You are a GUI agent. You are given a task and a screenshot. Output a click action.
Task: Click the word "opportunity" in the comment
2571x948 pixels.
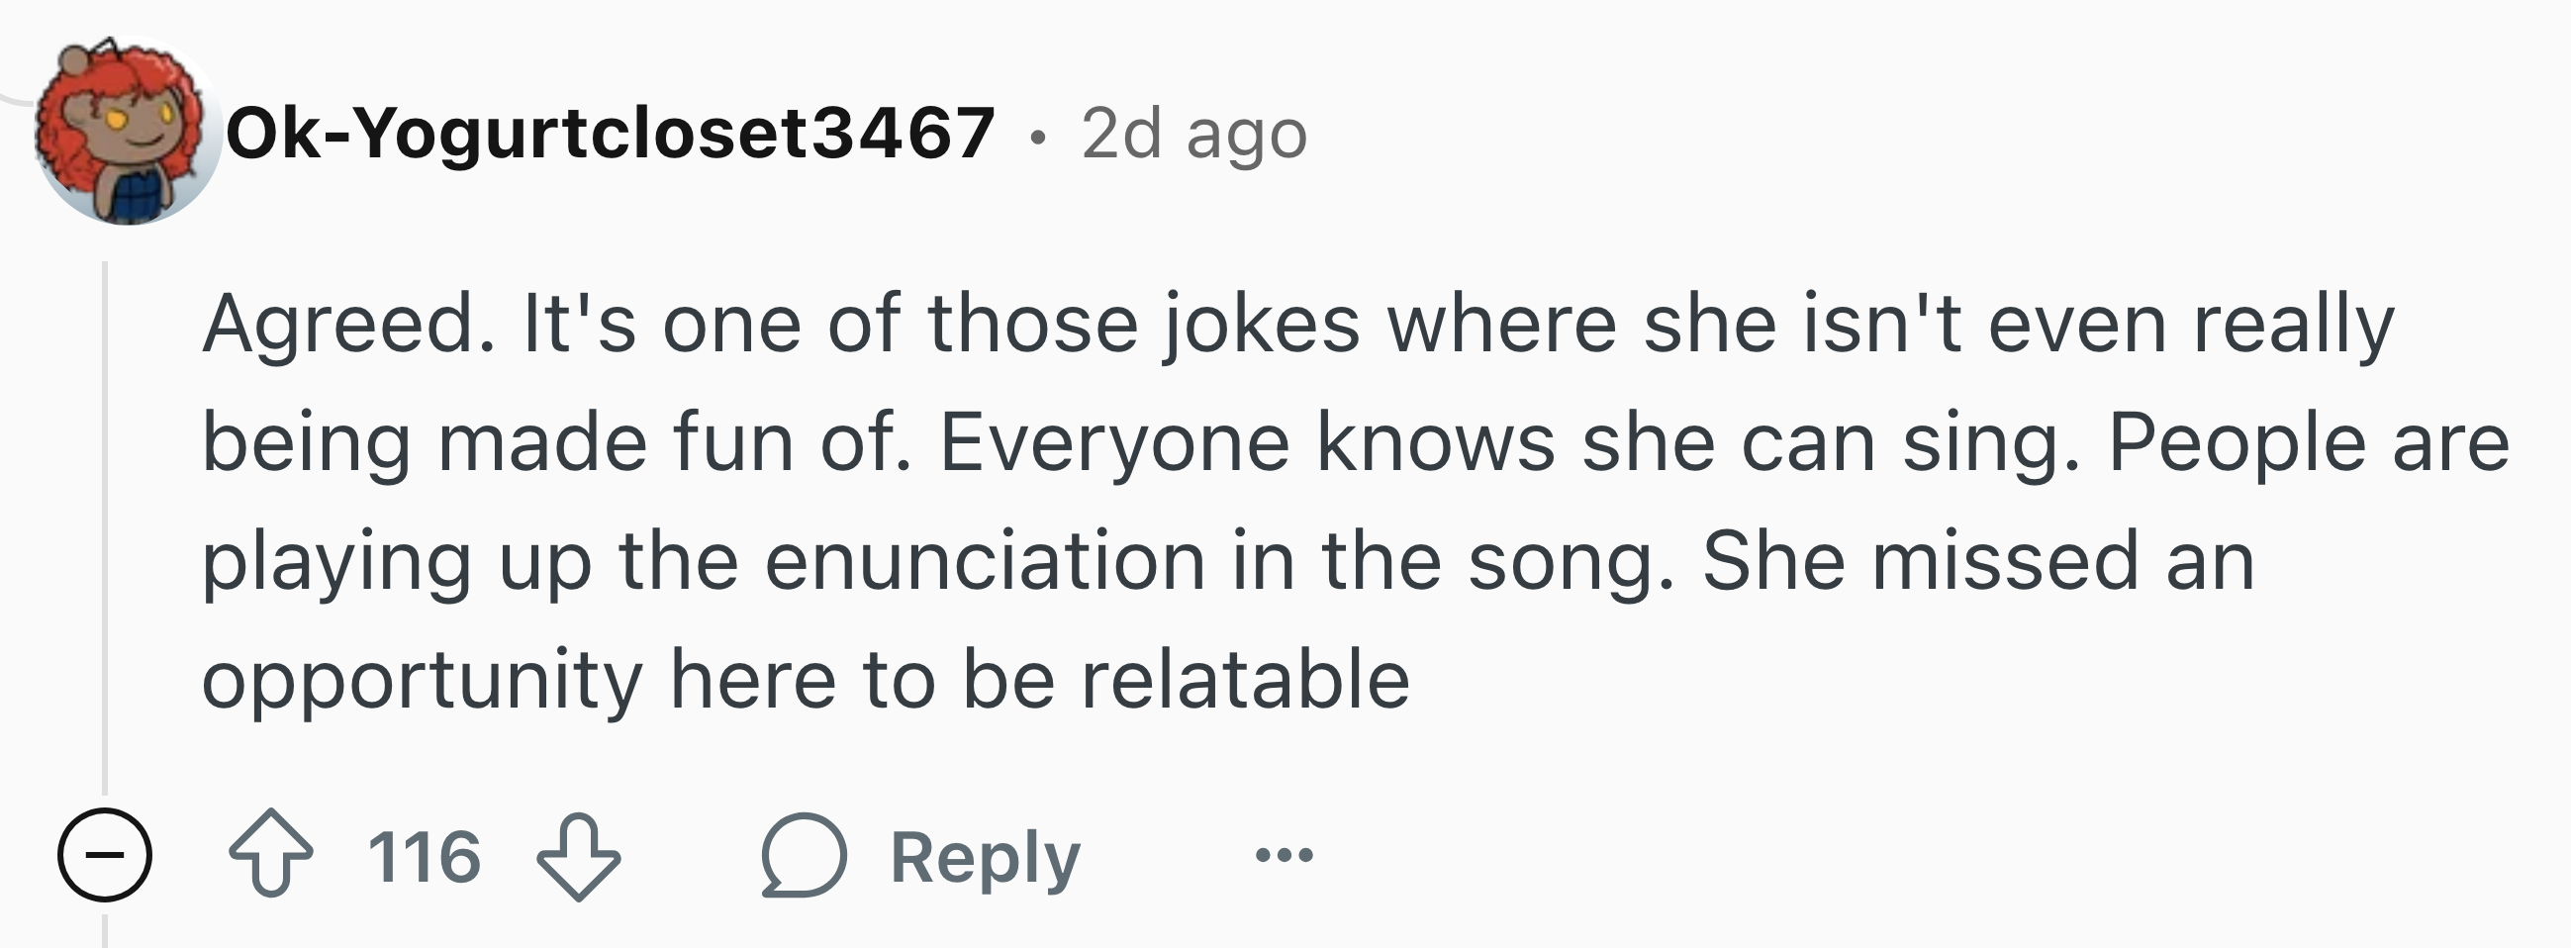[x=423, y=682]
